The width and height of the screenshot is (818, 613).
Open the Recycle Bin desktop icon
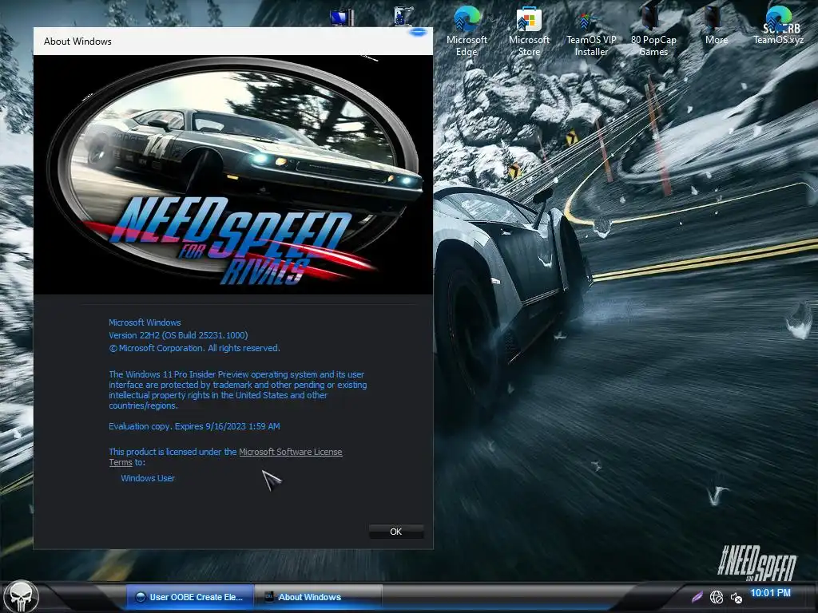coord(403,16)
